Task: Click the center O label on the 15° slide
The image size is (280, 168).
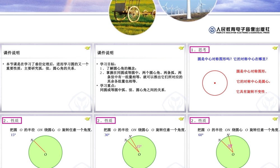Action: 46,155
